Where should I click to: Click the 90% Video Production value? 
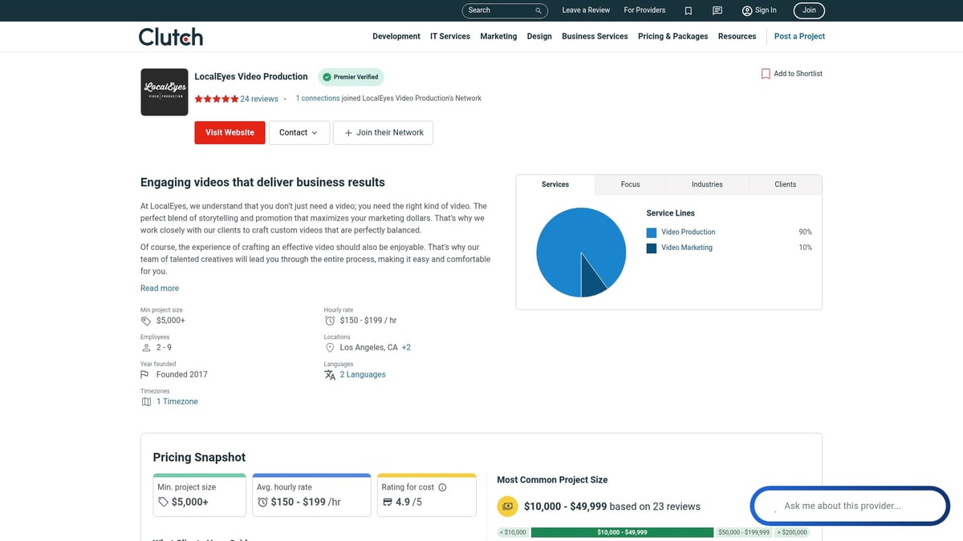coord(805,232)
